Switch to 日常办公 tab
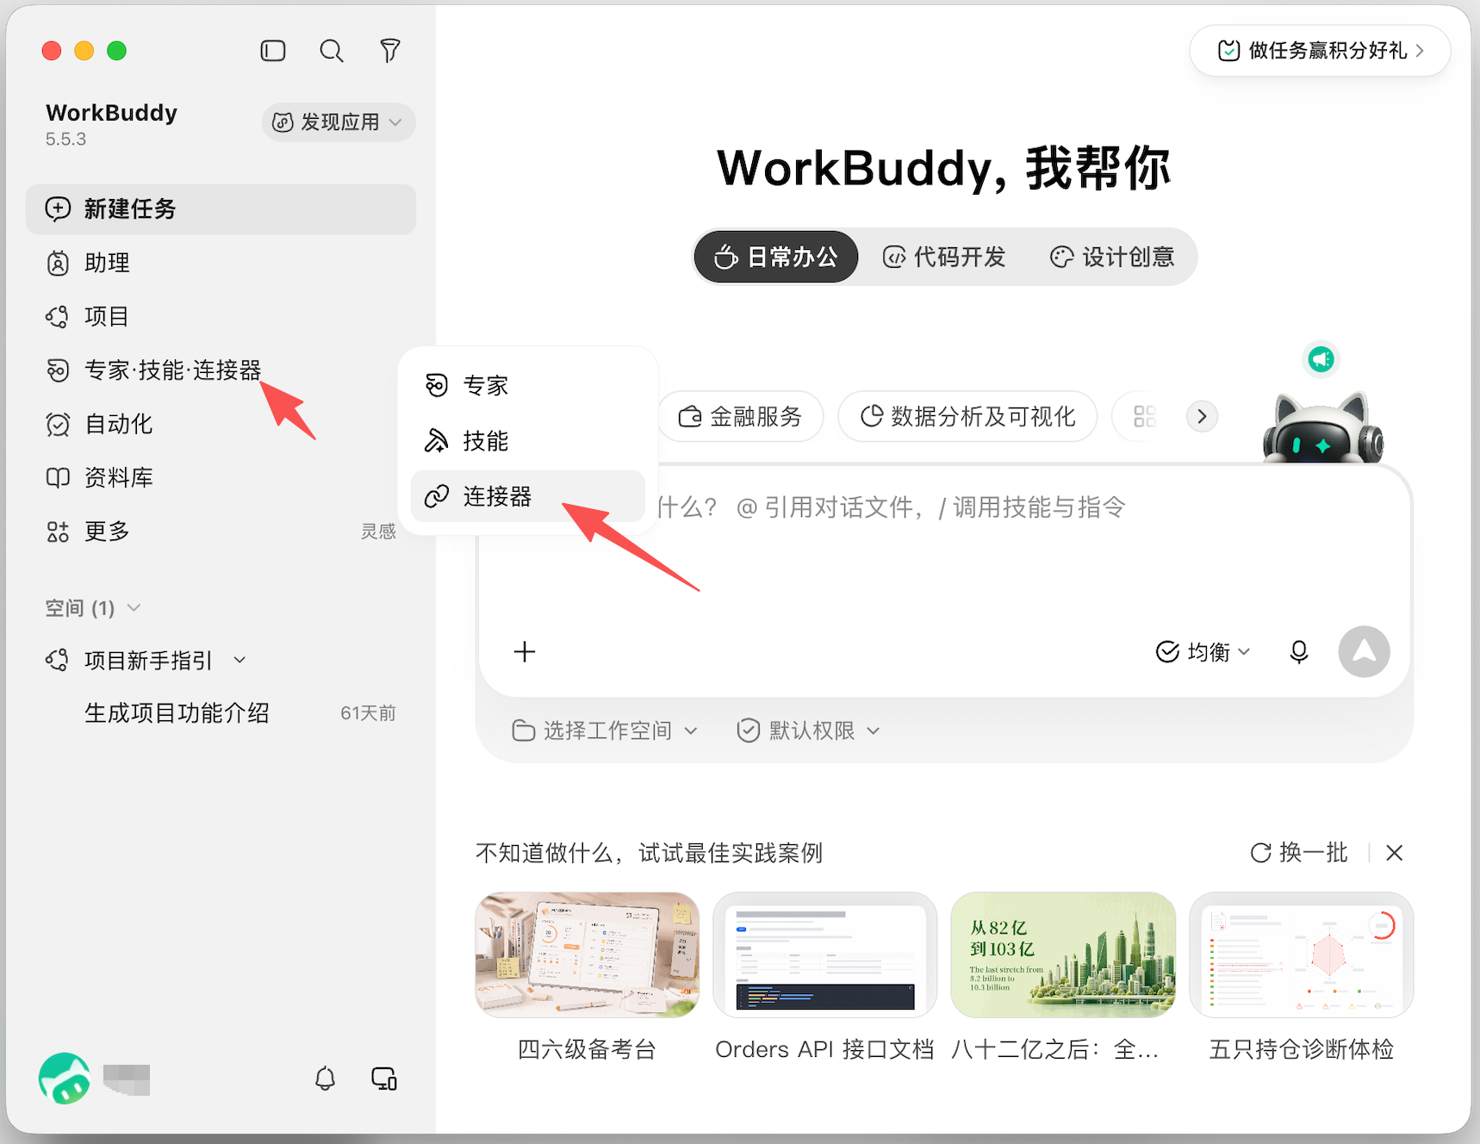This screenshot has width=1480, height=1144. (776, 257)
